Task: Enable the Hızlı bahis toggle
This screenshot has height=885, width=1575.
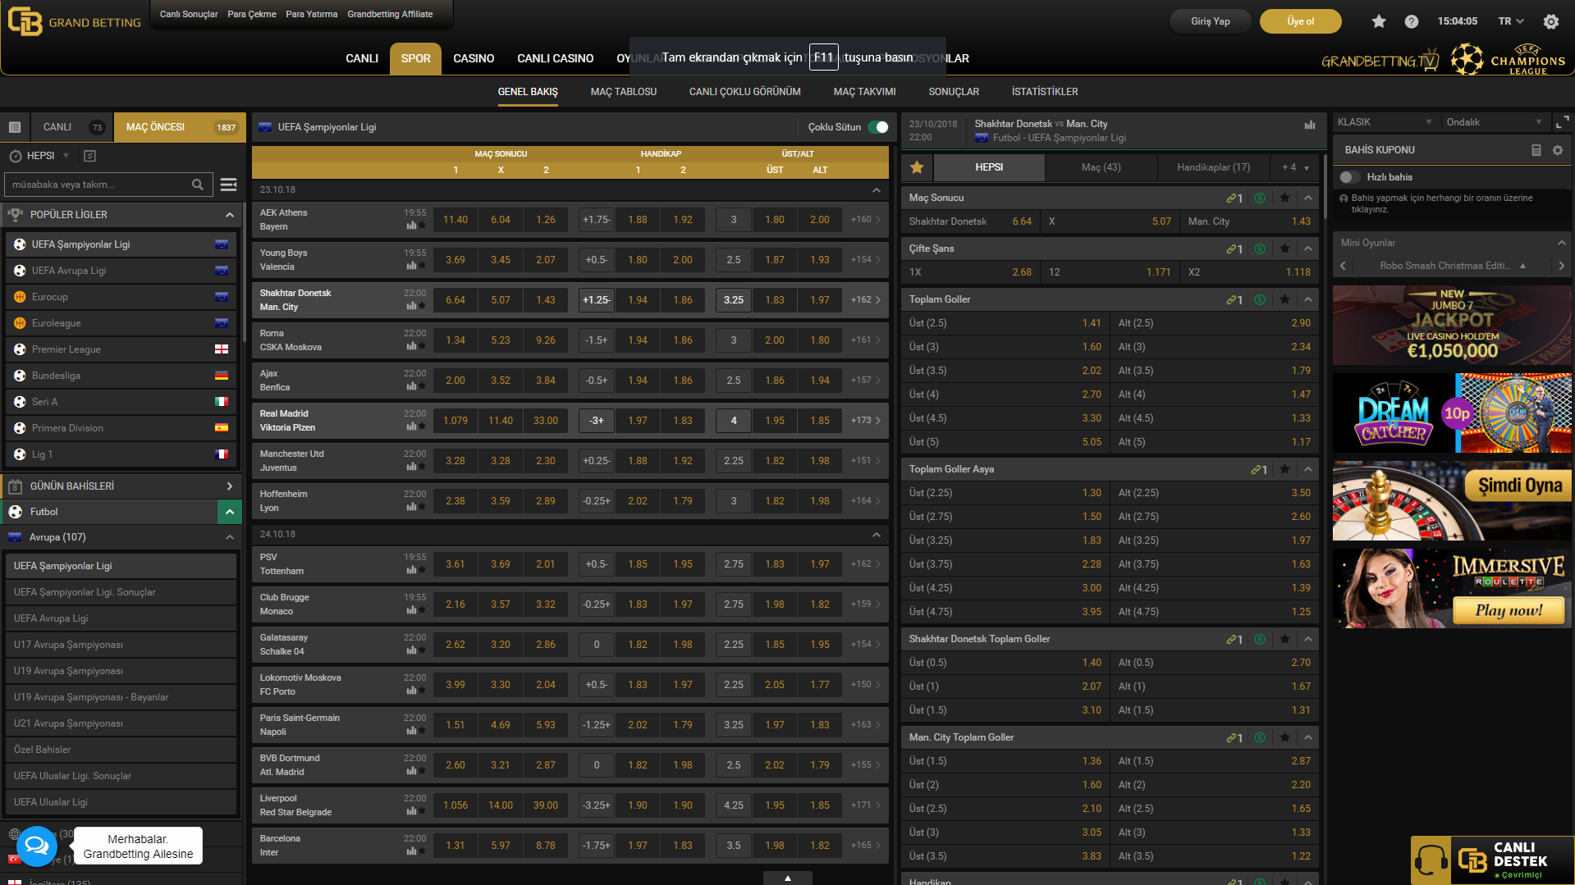Action: (1349, 177)
